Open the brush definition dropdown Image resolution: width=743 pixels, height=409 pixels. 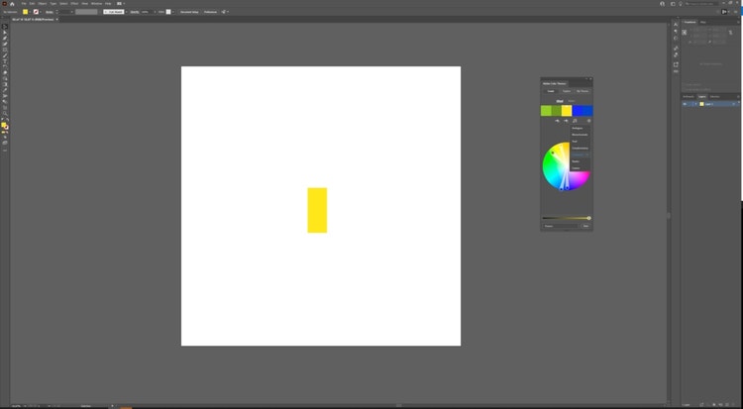click(x=126, y=12)
